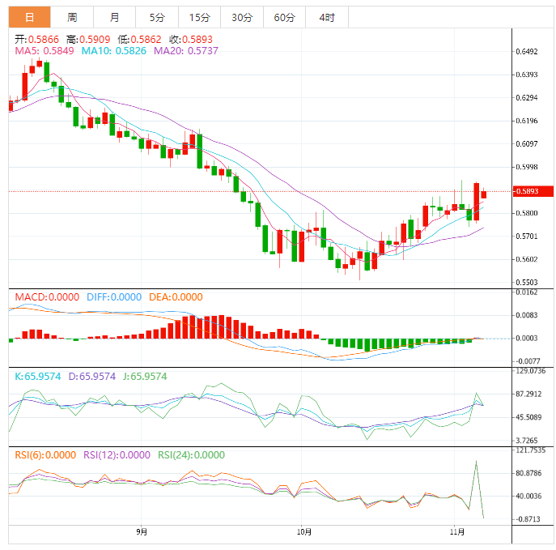Click the 129.0736 KDJ axis label

[530, 371]
